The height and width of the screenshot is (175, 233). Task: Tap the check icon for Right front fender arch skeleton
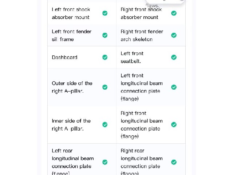pyautogui.click(x=174, y=35)
